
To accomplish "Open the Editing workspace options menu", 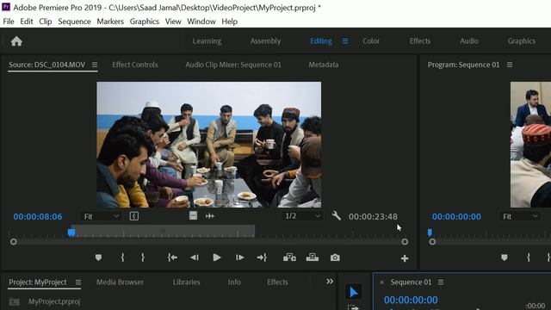I will (x=345, y=41).
